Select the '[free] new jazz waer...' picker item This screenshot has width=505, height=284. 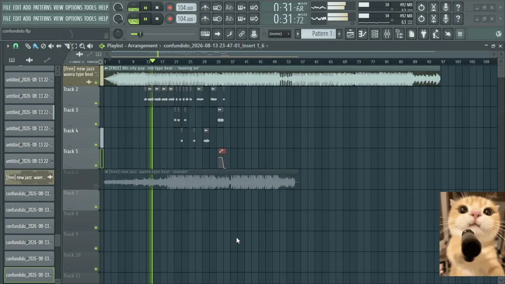tap(29, 177)
